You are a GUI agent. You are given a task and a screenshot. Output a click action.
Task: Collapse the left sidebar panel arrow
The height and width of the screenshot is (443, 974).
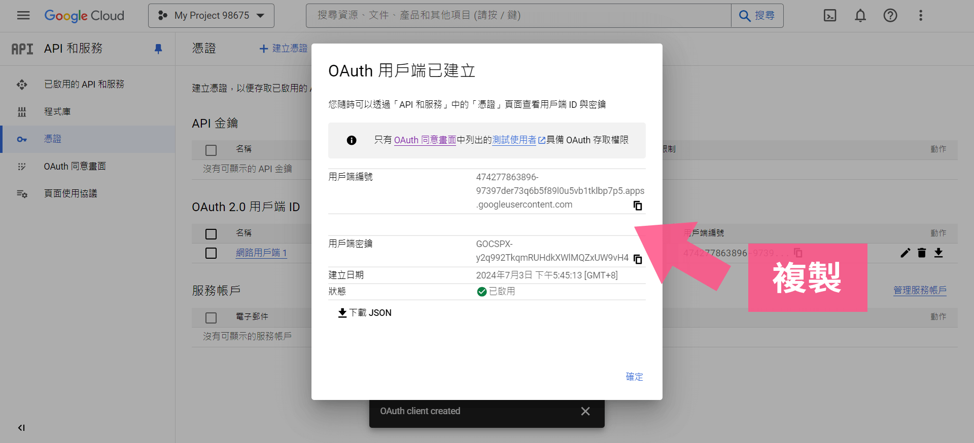[21, 428]
